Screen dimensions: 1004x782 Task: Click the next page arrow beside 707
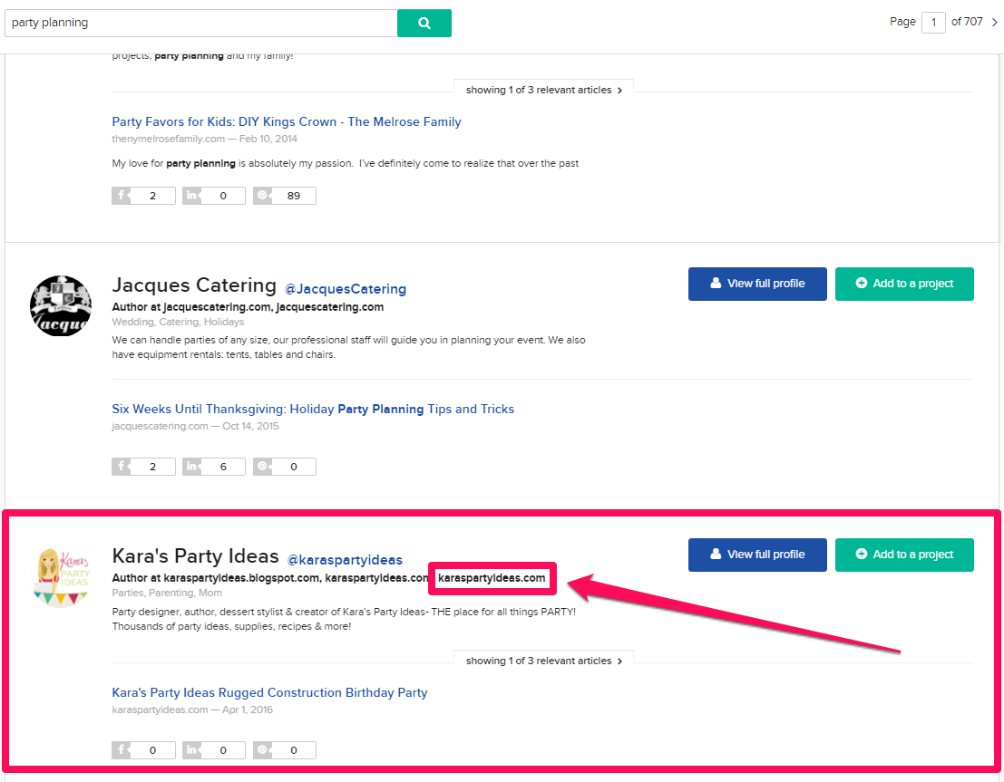click(x=993, y=22)
